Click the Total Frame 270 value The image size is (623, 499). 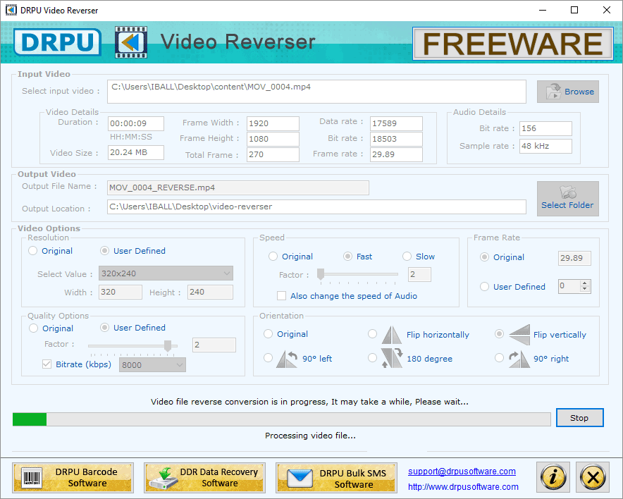(273, 154)
